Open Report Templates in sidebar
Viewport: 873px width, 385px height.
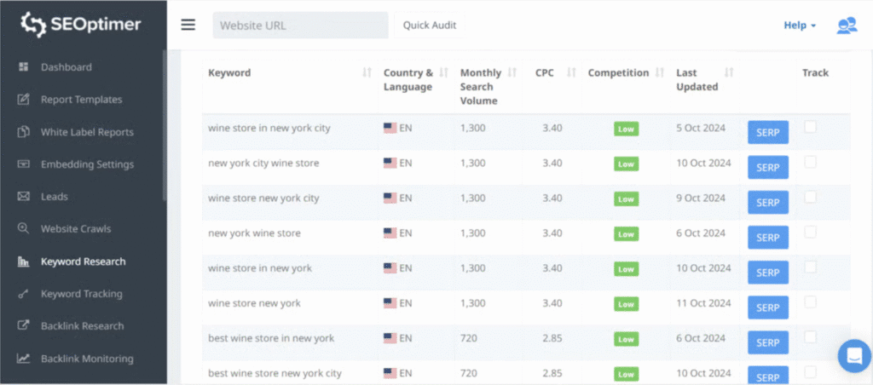(81, 100)
